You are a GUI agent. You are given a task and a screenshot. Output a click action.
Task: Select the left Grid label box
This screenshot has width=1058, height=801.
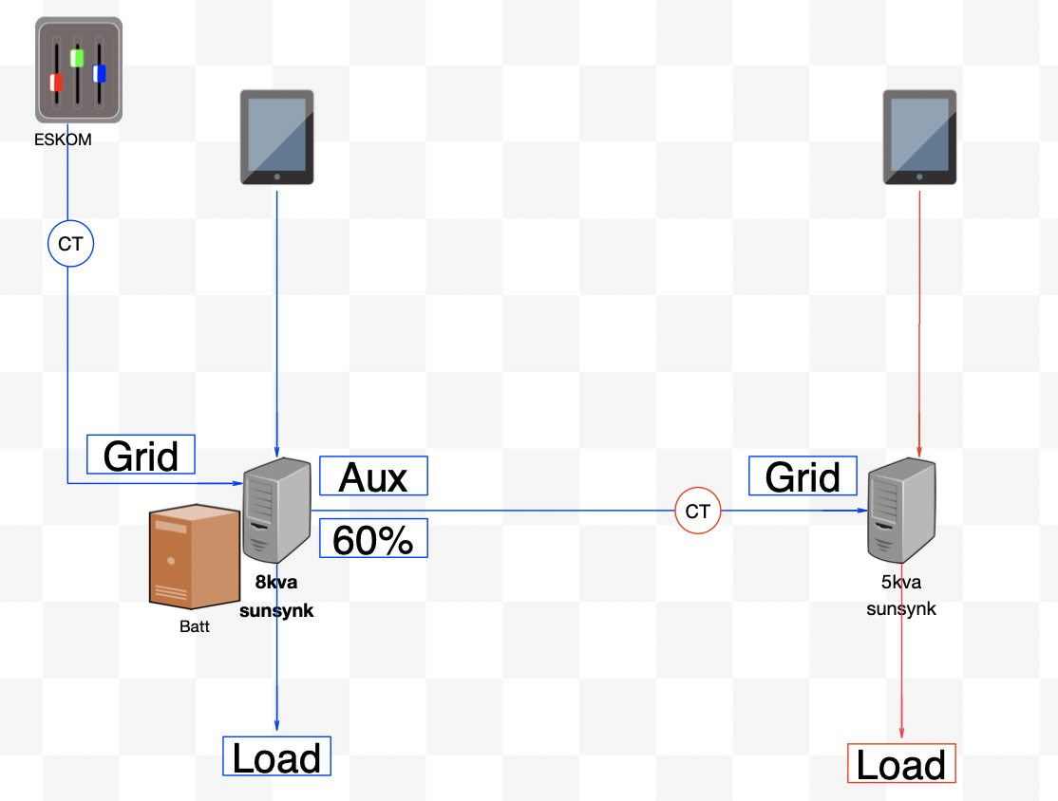coord(140,456)
